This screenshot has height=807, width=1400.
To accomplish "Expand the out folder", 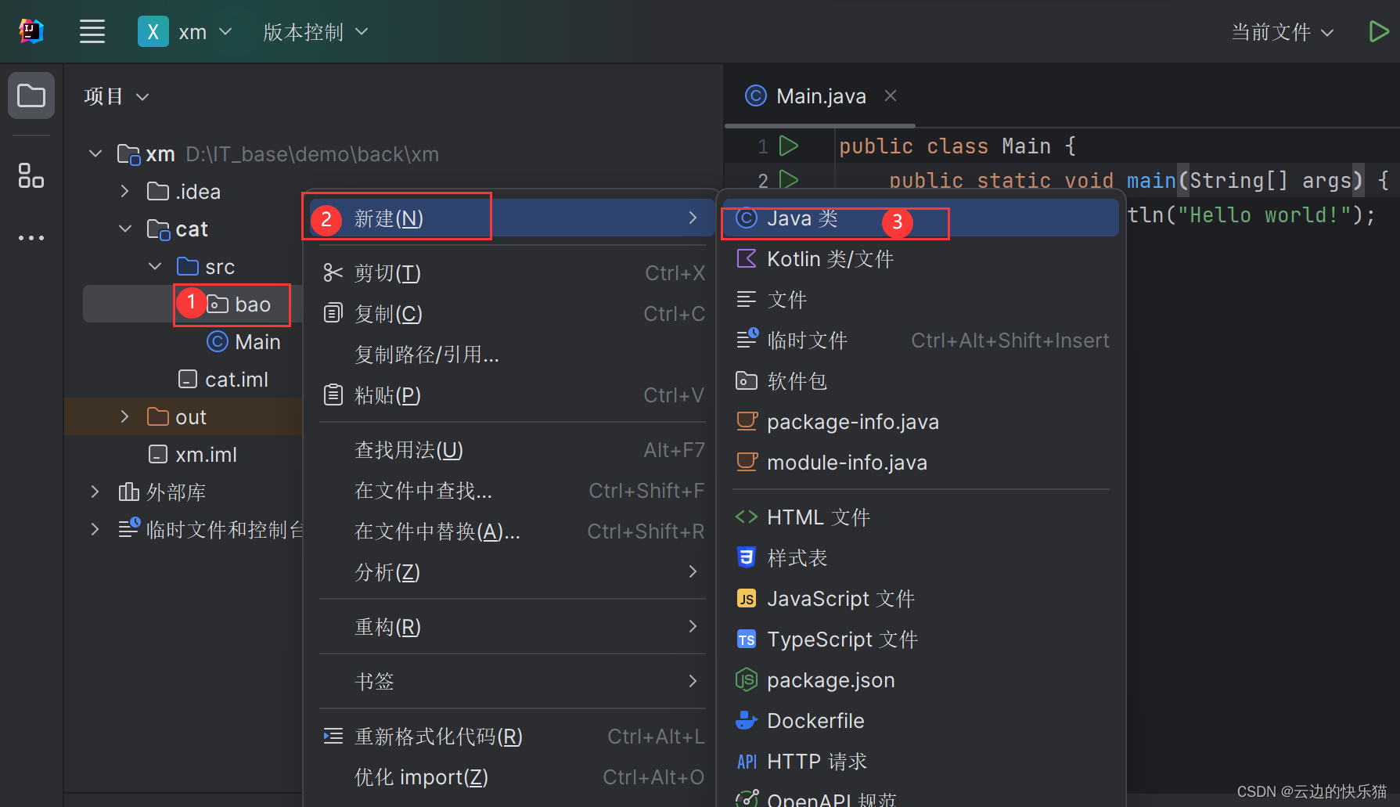I will click(125, 416).
